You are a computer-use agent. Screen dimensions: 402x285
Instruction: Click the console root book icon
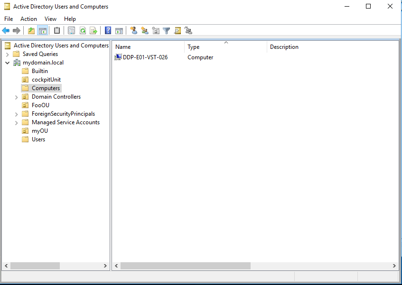[x=8, y=46]
